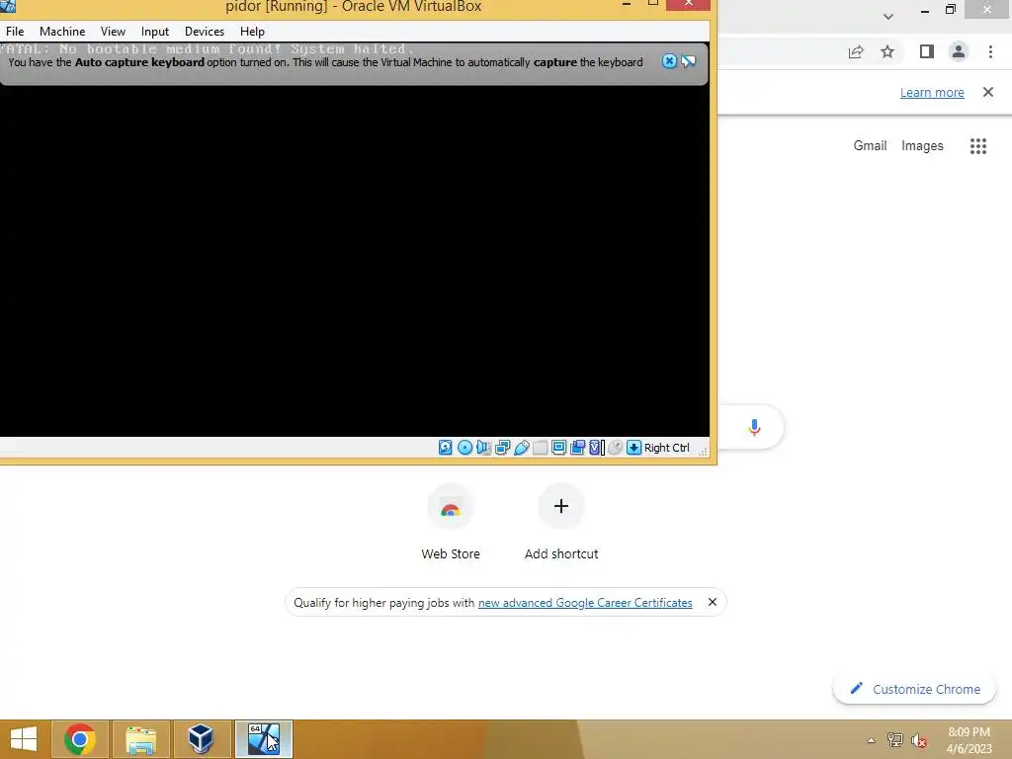Click the mouse integration status icon
This screenshot has width=1012, height=759.
tap(615, 448)
